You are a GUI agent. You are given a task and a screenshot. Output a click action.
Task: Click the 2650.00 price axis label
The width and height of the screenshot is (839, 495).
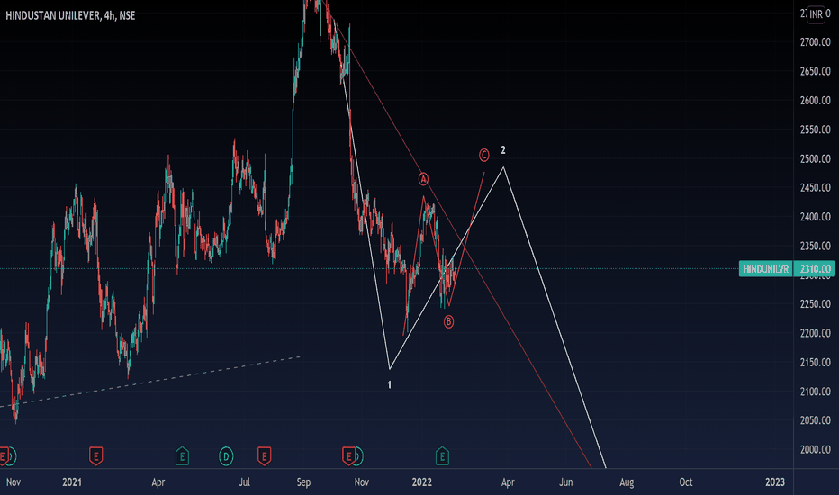point(815,71)
